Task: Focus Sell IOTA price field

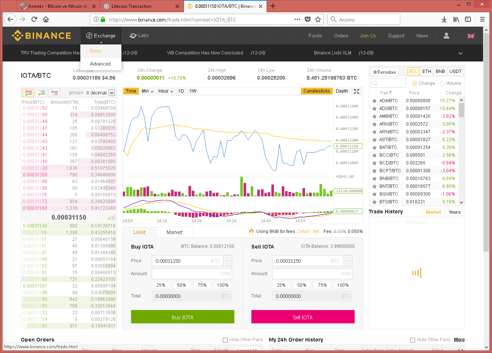Action: 308,261
